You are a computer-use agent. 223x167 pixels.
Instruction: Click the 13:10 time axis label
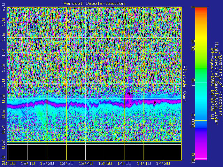pyautogui.click(x=28, y=163)
